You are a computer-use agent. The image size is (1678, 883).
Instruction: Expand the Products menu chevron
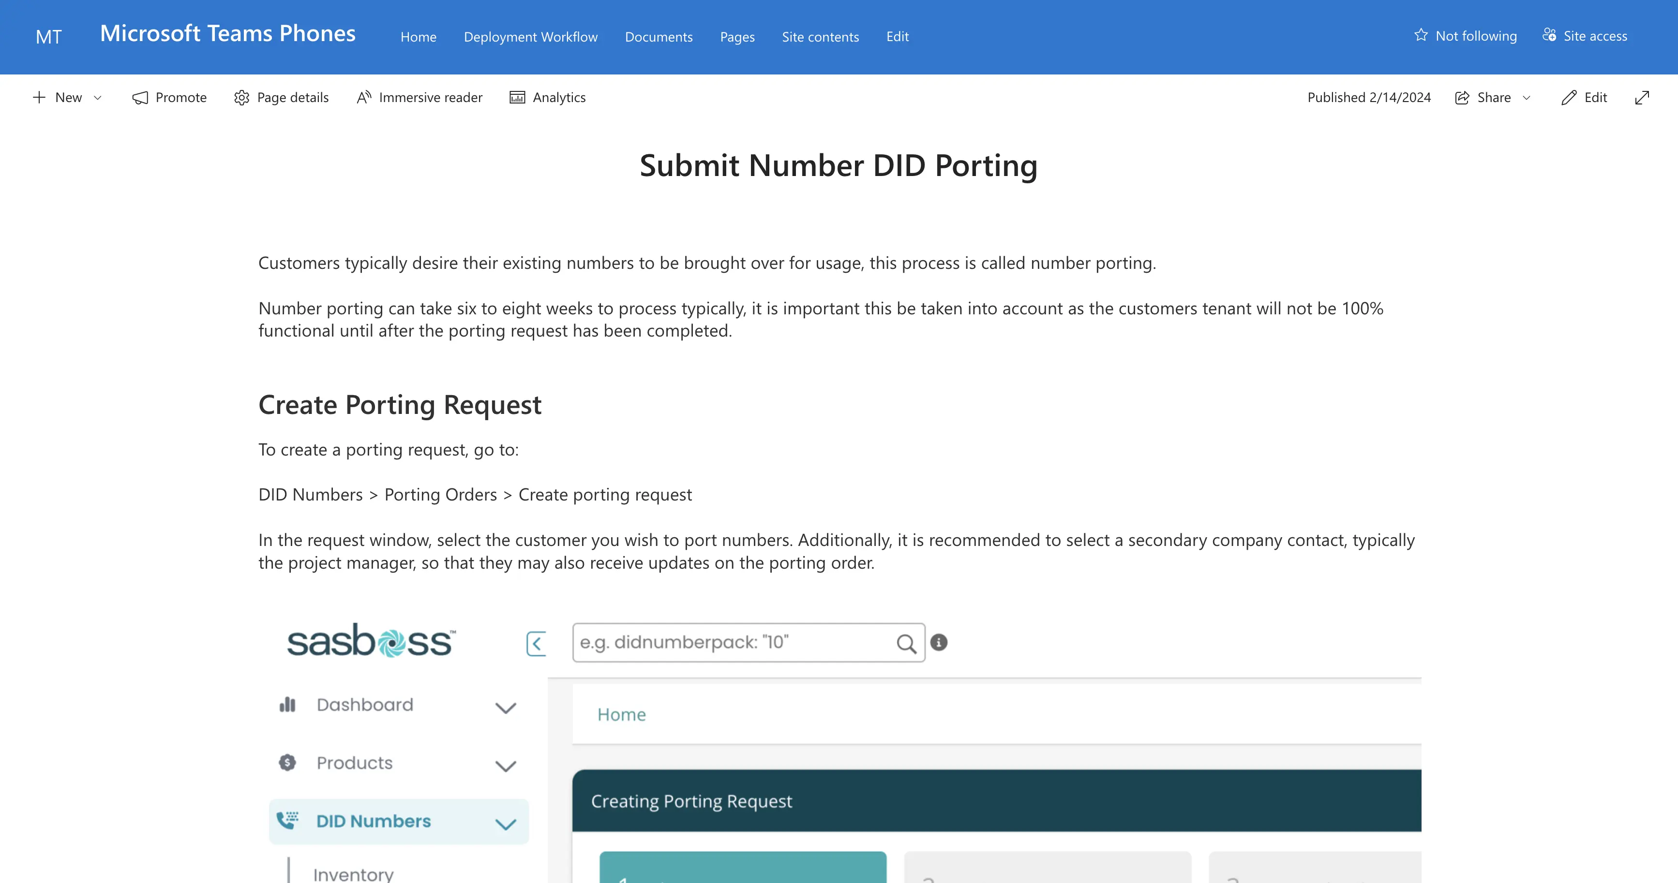pos(506,765)
